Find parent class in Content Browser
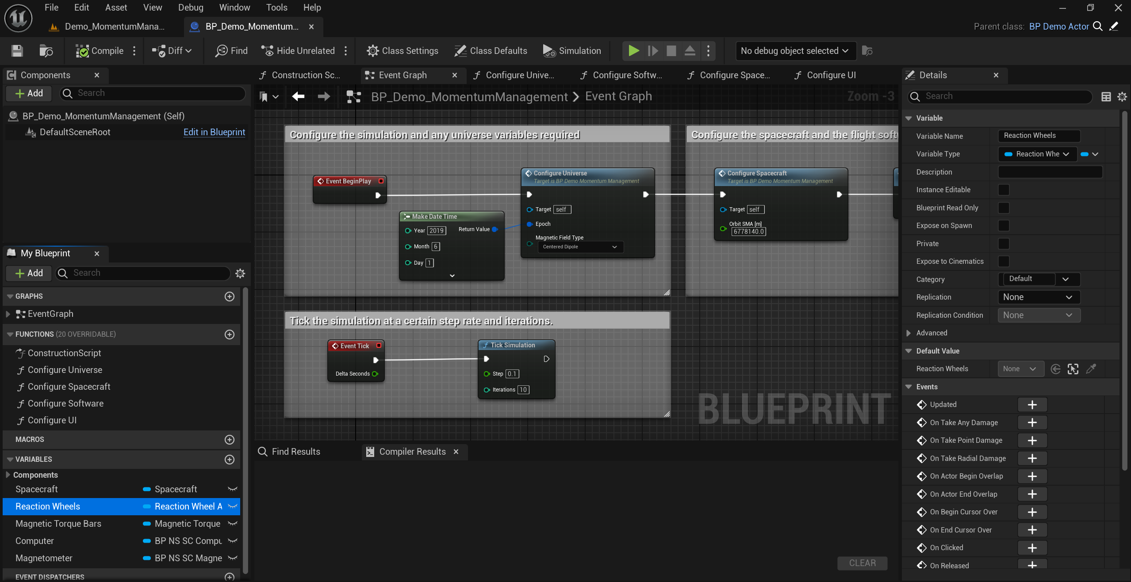The image size is (1131, 582). [x=1097, y=27]
